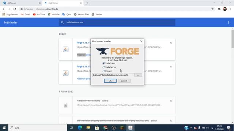The height and width of the screenshot is (131, 234).
Task: Open the notification center icon
Action: [x=229, y=128]
